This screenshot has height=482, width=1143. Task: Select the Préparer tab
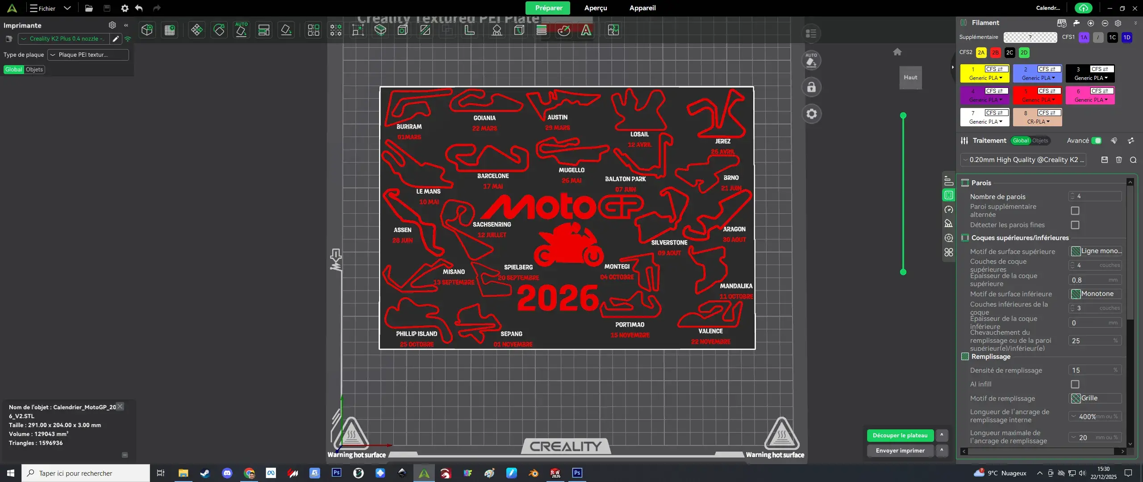click(x=548, y=8)
